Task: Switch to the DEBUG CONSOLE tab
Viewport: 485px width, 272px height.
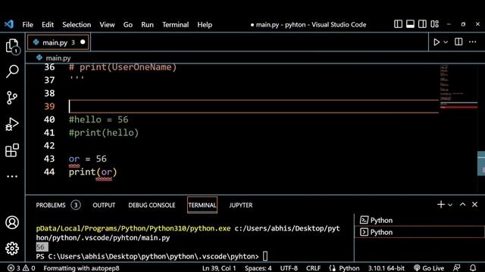Action: click(x=152, y=205)
